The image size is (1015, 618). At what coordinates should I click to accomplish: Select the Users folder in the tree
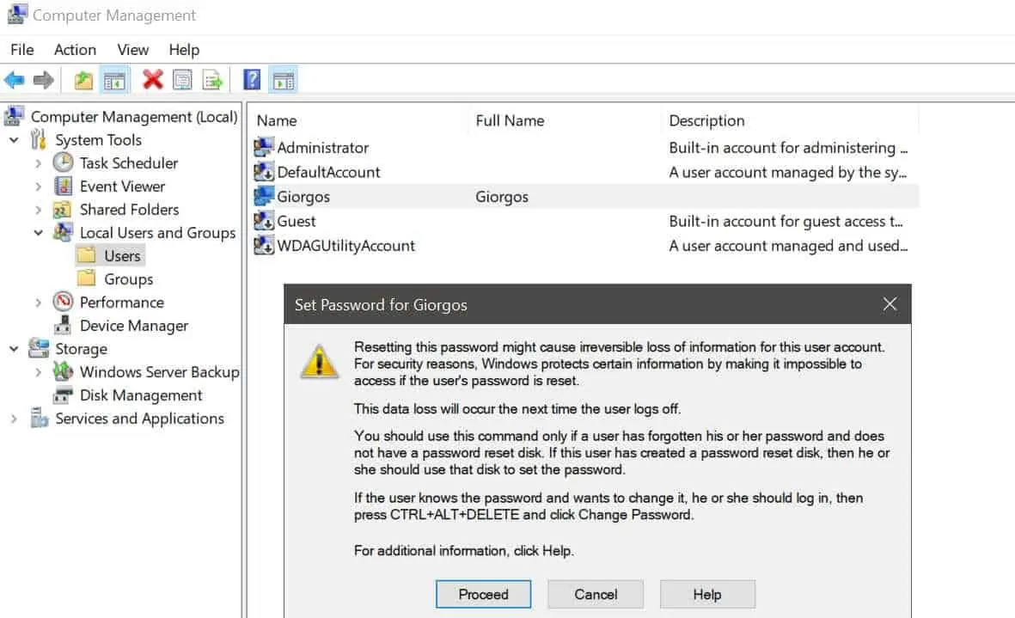[x=122, y=255]
